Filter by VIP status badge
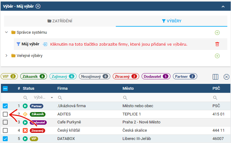231x143 pixels. (9, 76)
